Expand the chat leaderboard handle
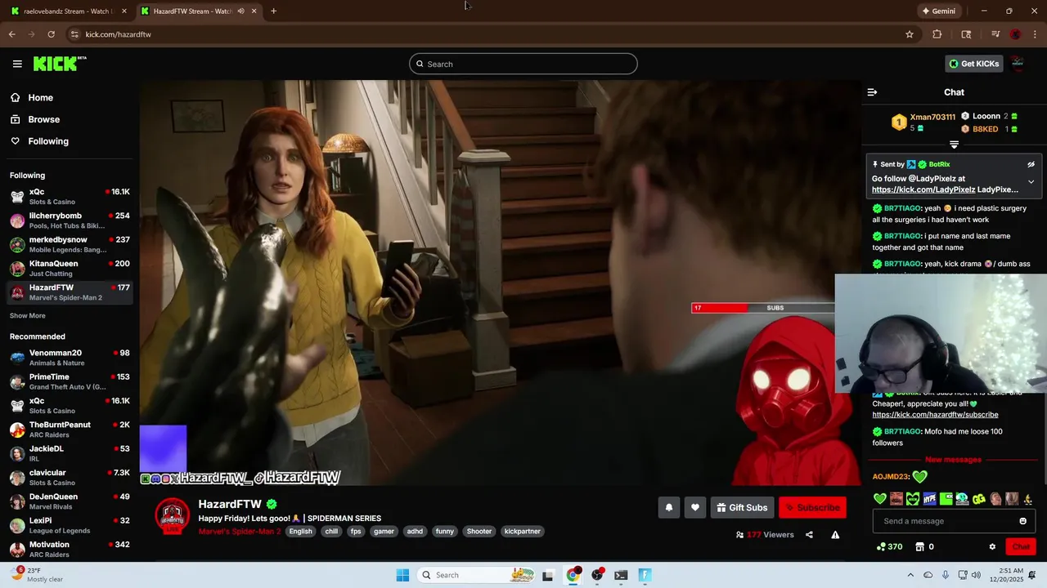Screen dimensions: 1047x588 (954, 145)
